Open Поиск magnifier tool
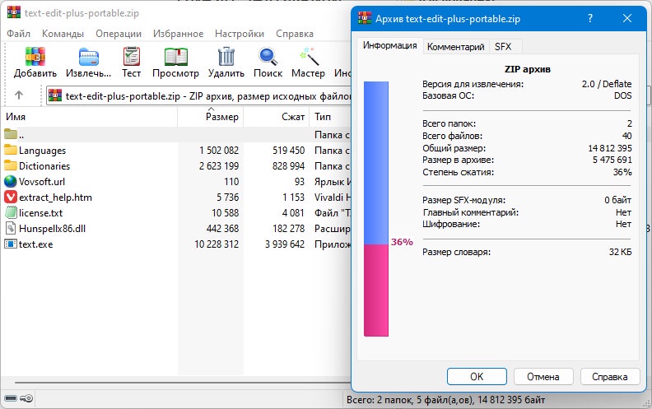652x409 pixels. [268, 57]
